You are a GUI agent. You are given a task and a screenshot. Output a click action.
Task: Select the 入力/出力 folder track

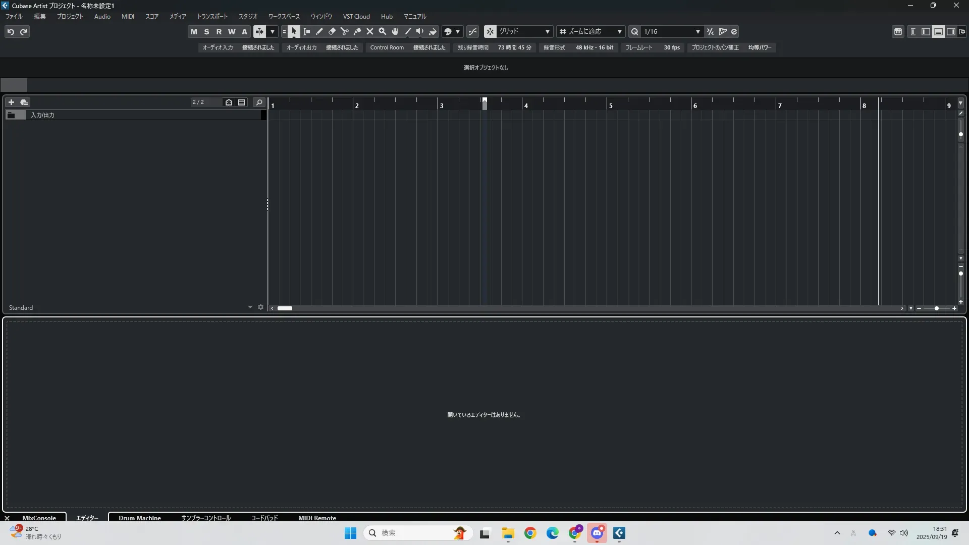point(43,115)
